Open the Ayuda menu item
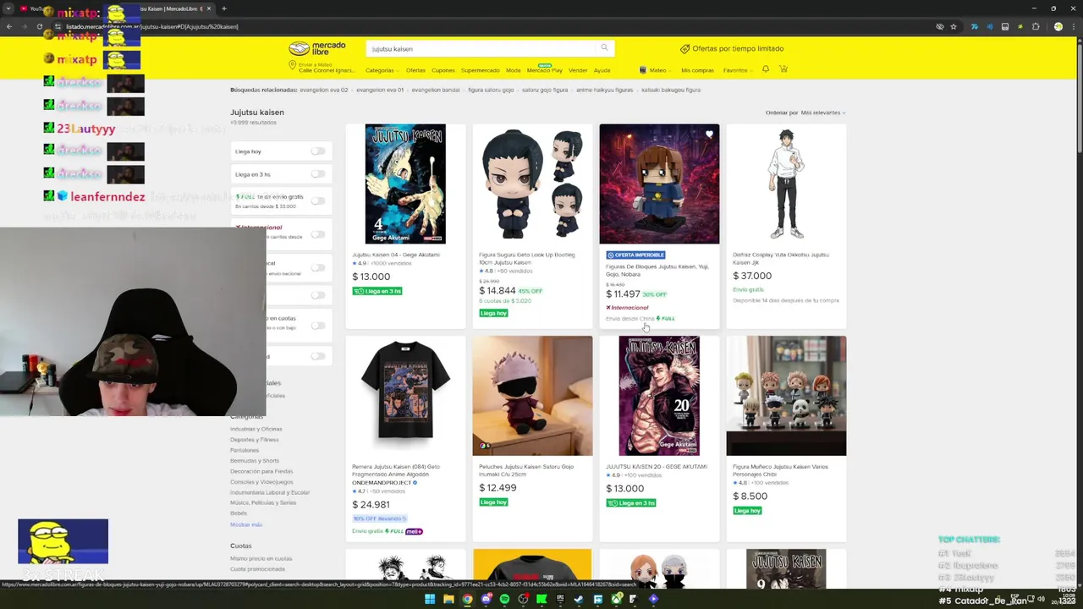Image resolution: width=1083 pixels, height=609 pixels. (602, 70)
